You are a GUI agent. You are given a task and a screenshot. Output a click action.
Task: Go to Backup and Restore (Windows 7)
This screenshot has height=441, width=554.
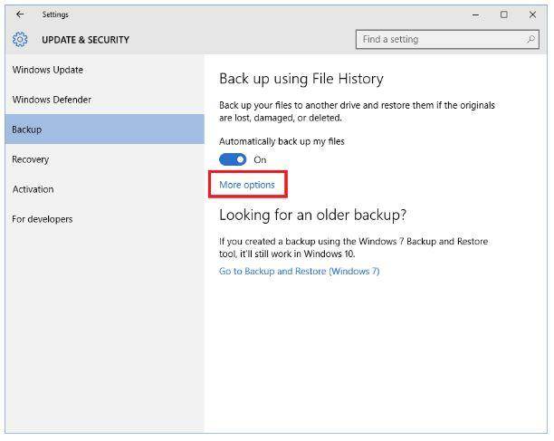coord(300,272)
